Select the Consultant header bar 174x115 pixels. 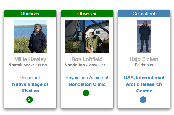144,13
